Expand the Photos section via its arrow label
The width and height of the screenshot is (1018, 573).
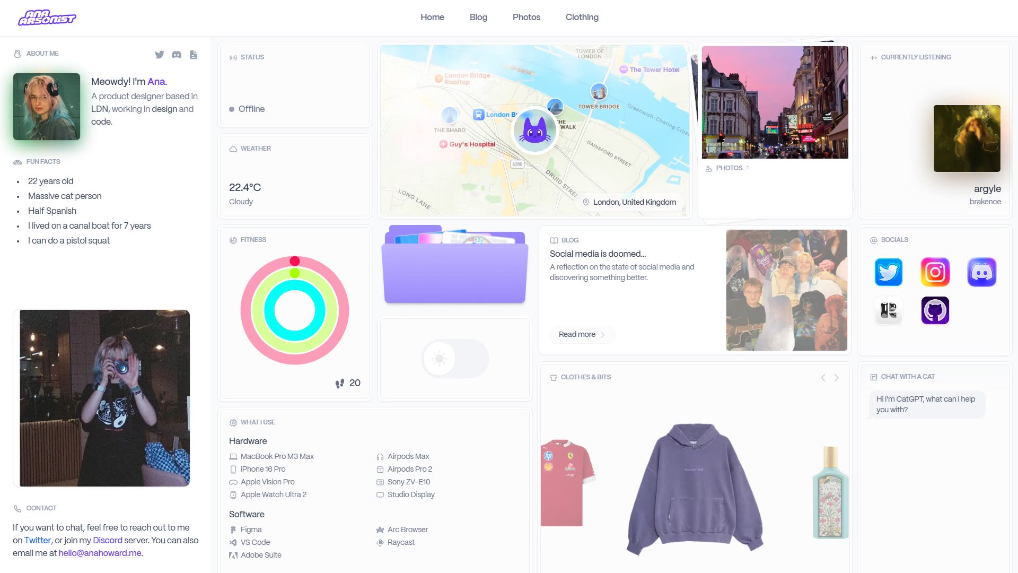point(732,168)
